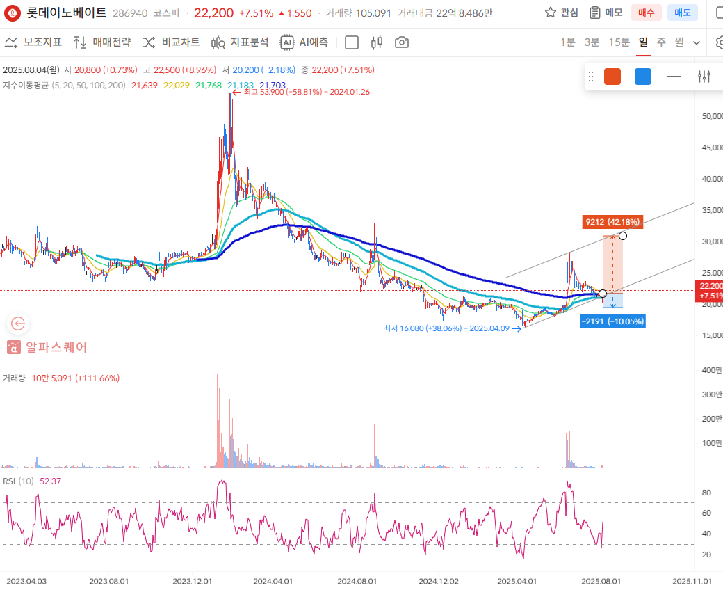The image size is (723, 590).
Task: Open the 알파스퀘어 logo link
Action: (x=47, y=347)
